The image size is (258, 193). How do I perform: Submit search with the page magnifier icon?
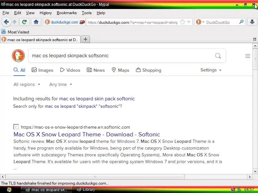point(218,56)
